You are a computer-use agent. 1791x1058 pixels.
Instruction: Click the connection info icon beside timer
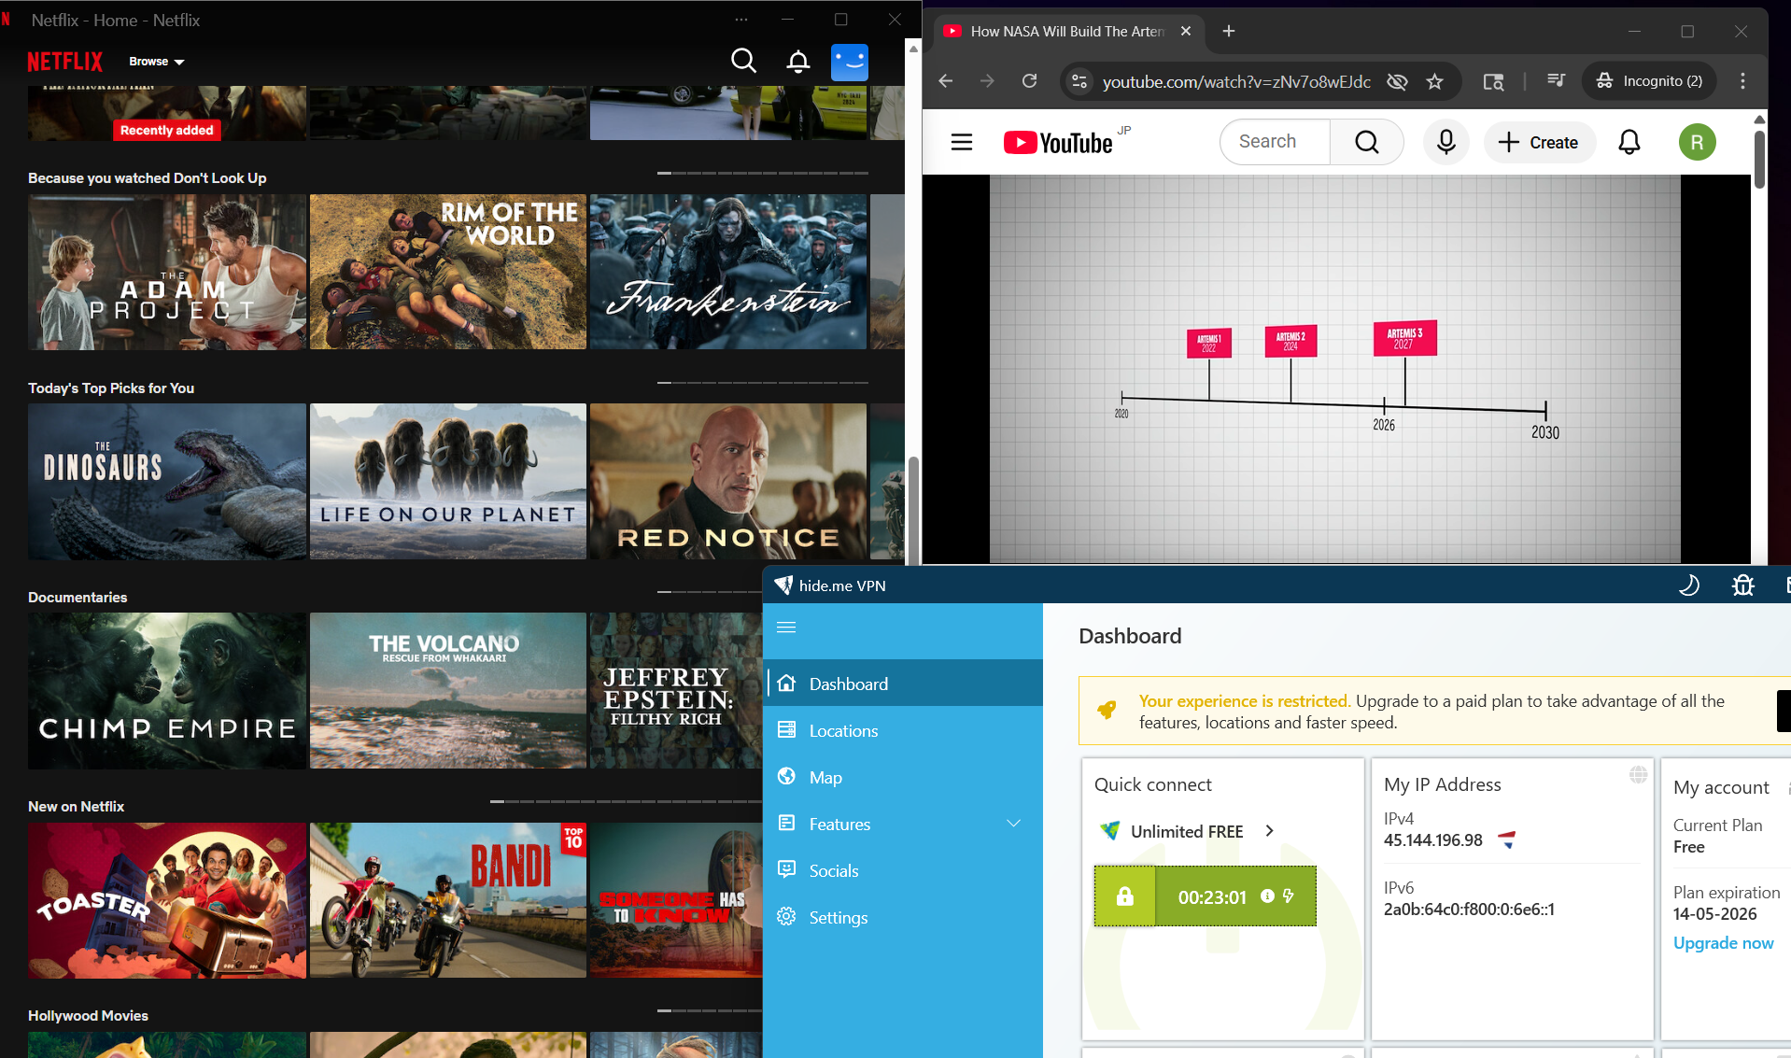[1267, 896]
